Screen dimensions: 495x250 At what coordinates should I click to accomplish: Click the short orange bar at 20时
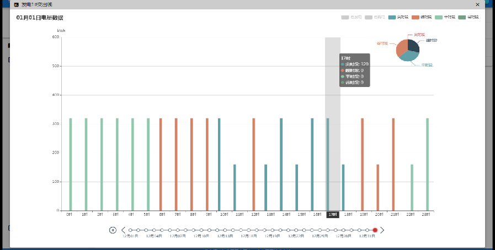coord(378,188)
